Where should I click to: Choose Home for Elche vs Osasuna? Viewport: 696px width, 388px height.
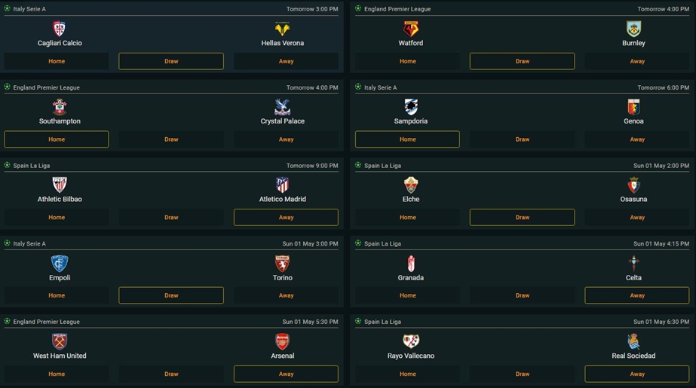click(x=407, y=217)
